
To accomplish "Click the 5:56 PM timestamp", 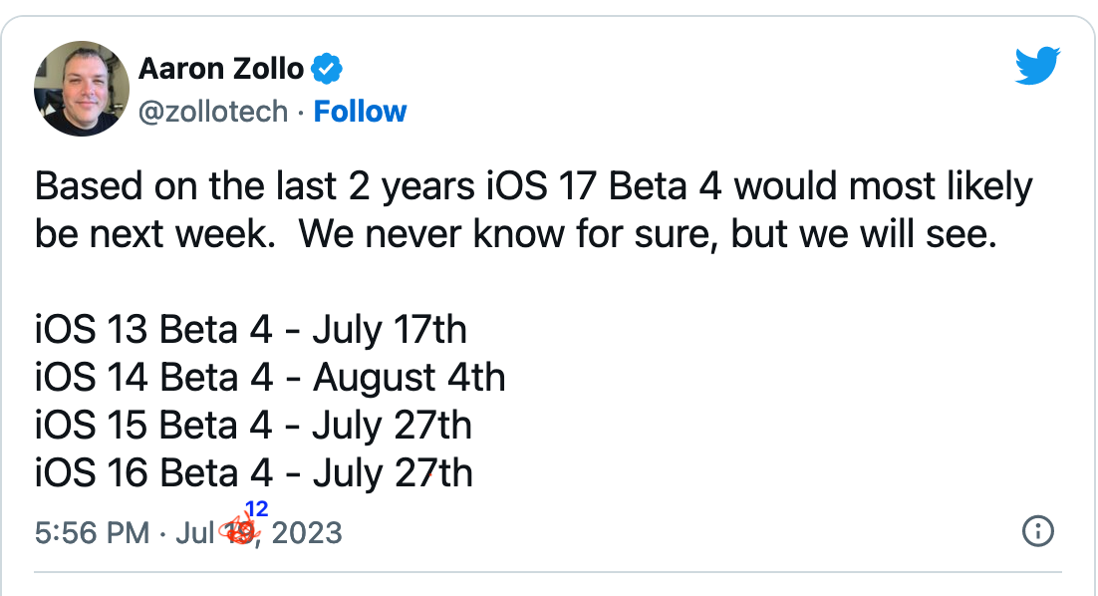I will coord(92,533).
